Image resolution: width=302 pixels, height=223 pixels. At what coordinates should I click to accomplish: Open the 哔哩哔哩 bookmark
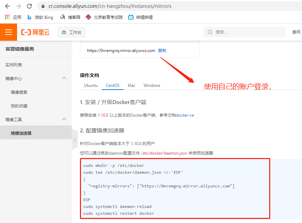point(140,17)
